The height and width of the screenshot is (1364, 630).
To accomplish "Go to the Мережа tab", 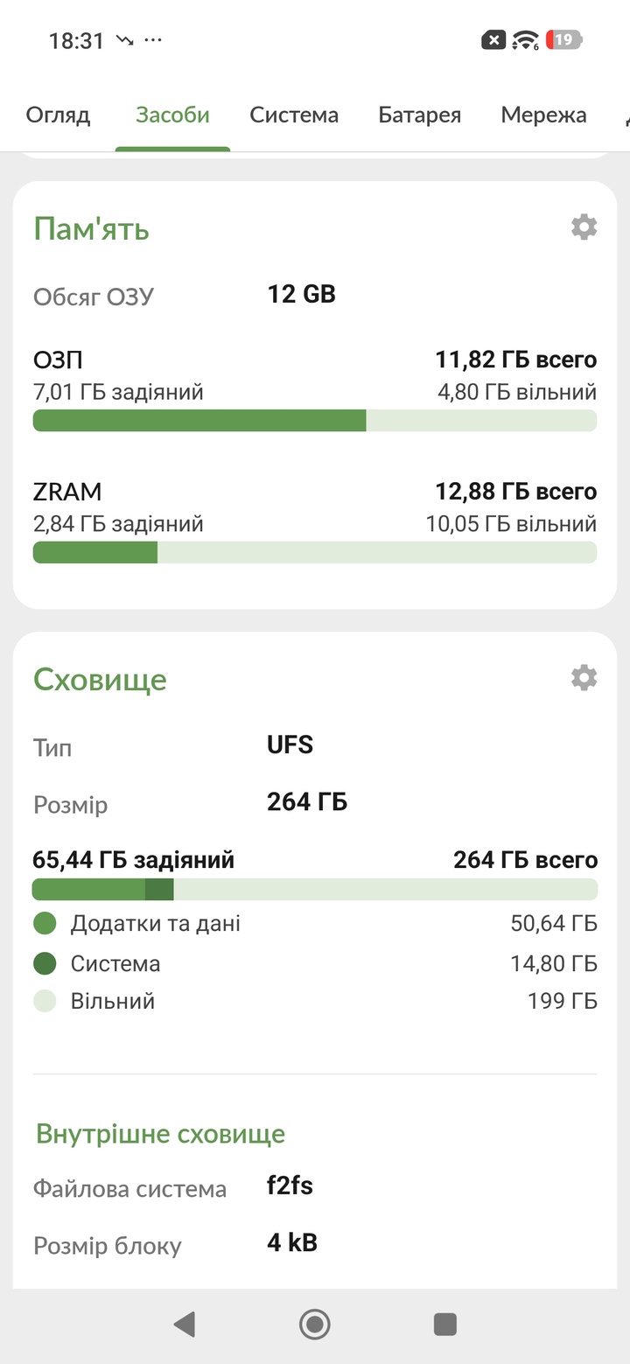I will [543, 115].
